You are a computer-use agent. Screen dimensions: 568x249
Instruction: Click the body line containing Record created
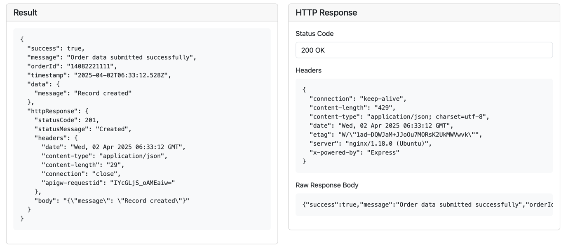pyautogui.click(x=112, y=201)
